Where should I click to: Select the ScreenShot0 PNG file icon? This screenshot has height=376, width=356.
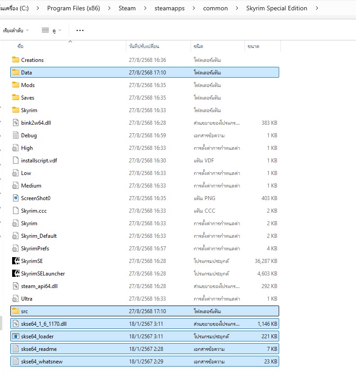pos(16,198)
